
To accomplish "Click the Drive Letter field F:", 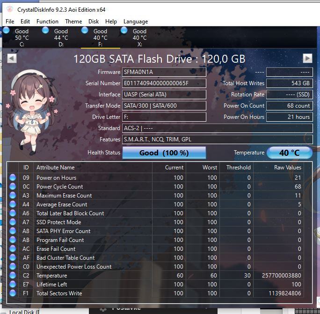I will pos(164,117).
